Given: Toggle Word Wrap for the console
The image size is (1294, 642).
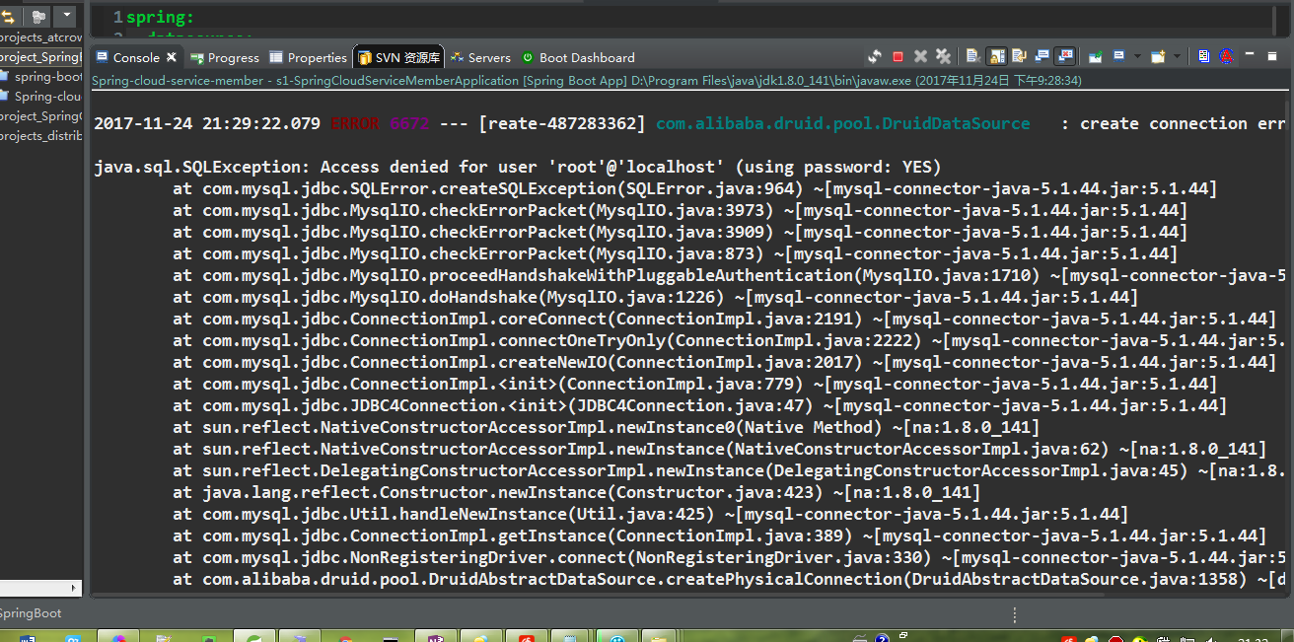Looking at the screenshot, I should (x=1019, y=56).
